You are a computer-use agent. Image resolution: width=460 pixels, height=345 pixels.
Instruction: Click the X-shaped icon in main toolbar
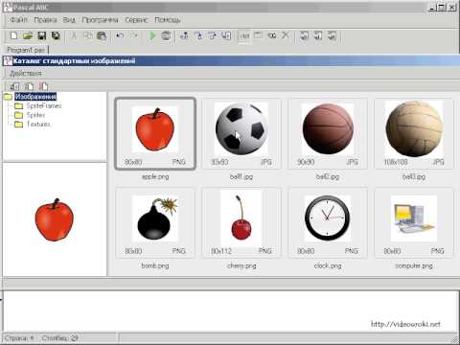pyautogui.click(x=286, y=35)
